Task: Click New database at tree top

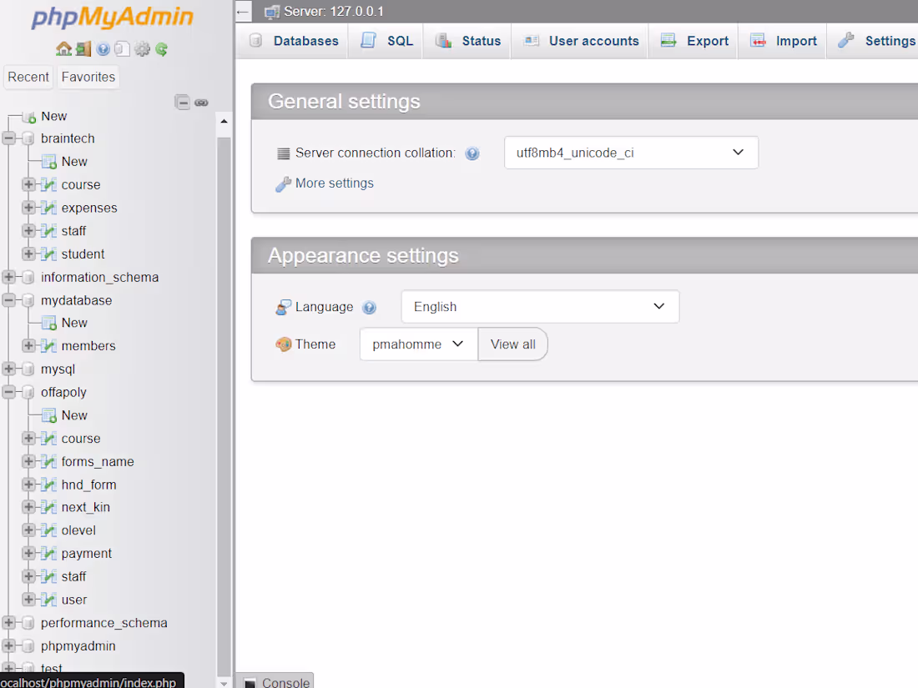Action: (x=54, y=117)
